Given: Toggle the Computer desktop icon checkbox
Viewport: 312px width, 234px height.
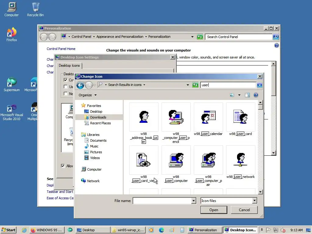Looking at the screenshot, I should coord(66,80).
